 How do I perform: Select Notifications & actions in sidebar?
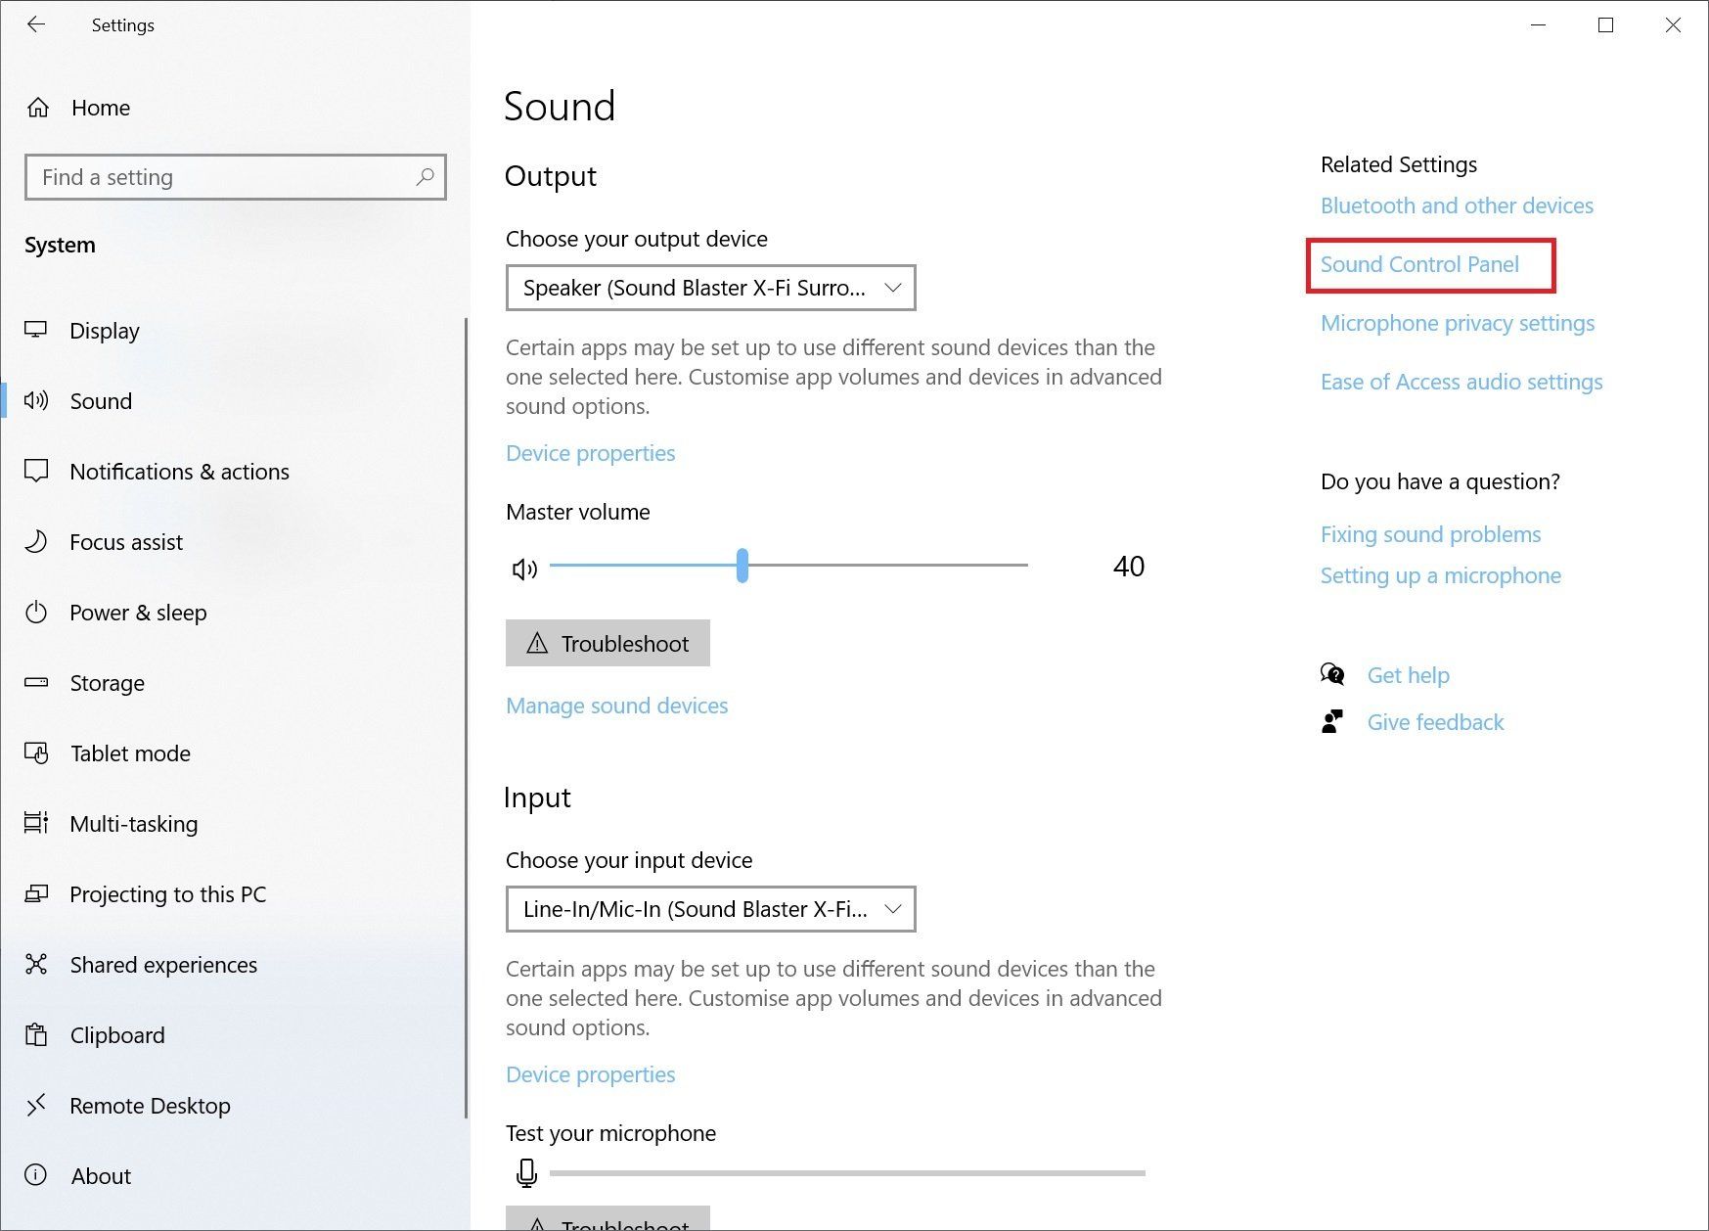(179, 472)
